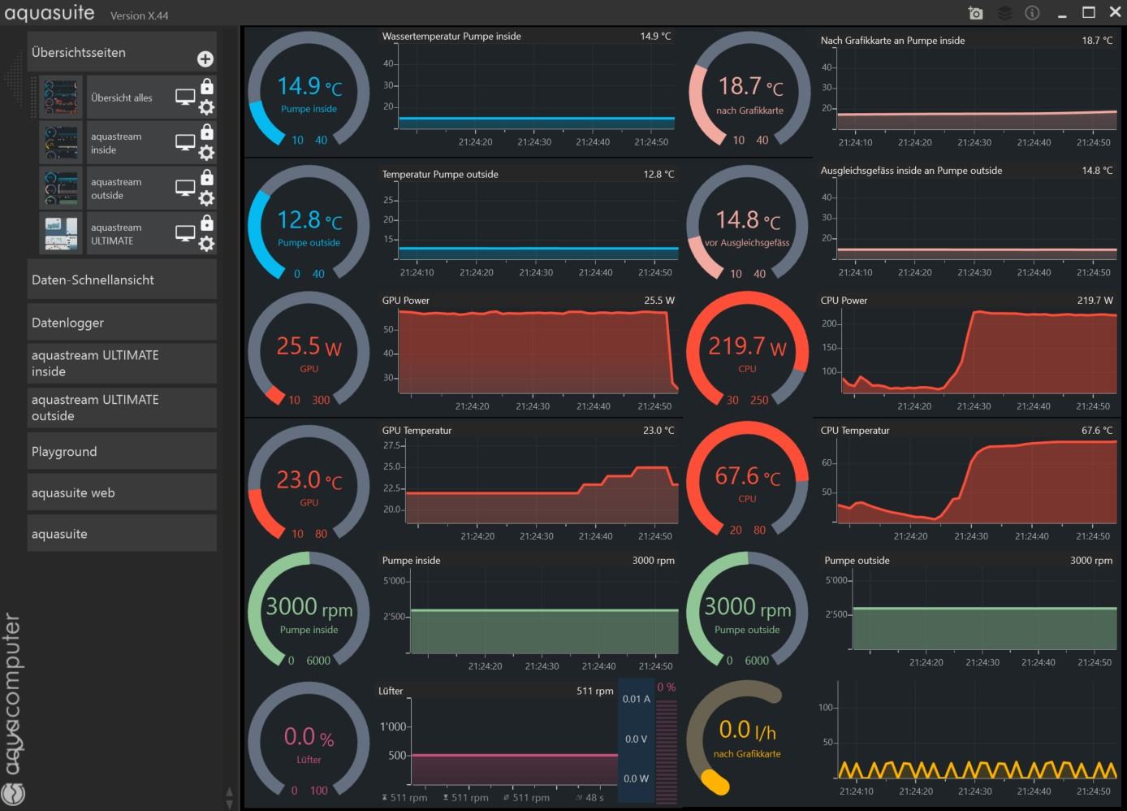1127x811 pixels.
Task: Open gear settings for aquastream outside
Action: pos(207,198)
